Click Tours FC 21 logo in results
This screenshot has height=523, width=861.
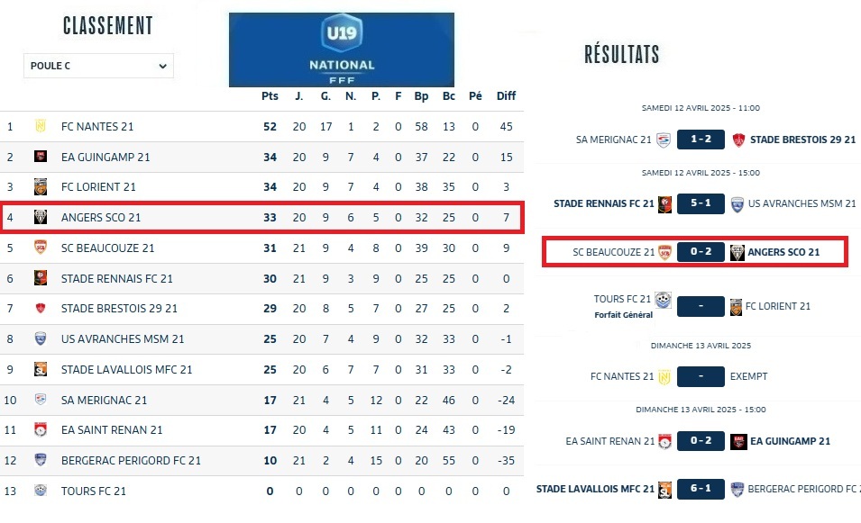point(664,300)
